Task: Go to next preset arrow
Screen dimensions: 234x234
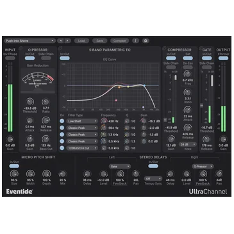Action: 68,40
